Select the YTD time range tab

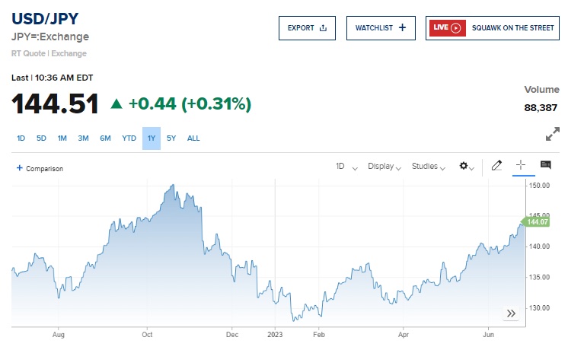pos(129,138)
